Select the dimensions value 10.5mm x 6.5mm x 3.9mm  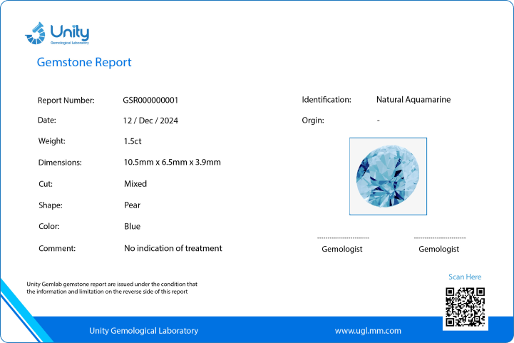click(x=172, y=163)
